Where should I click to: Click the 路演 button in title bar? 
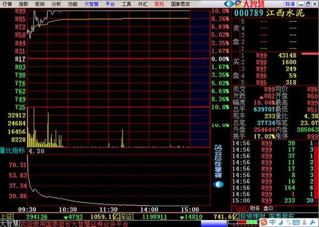[x=290, y=4]
